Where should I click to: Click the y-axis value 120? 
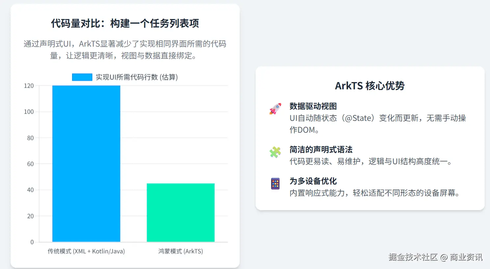[x=29, y=86]
